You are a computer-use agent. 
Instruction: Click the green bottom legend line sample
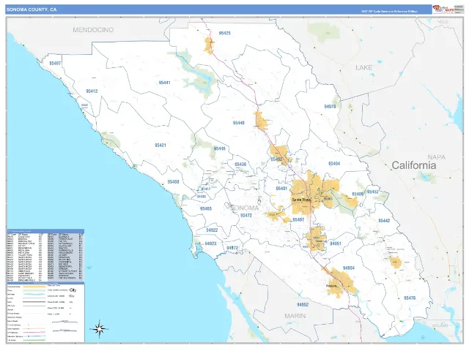[34, 340]
